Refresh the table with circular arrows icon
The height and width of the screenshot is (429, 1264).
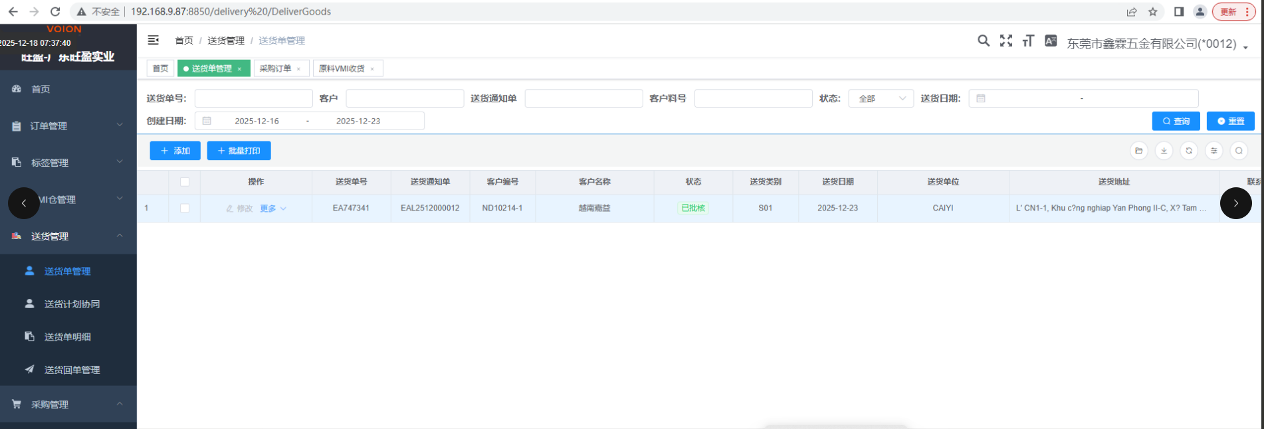pyautogui.click(x=1189, y=151)
